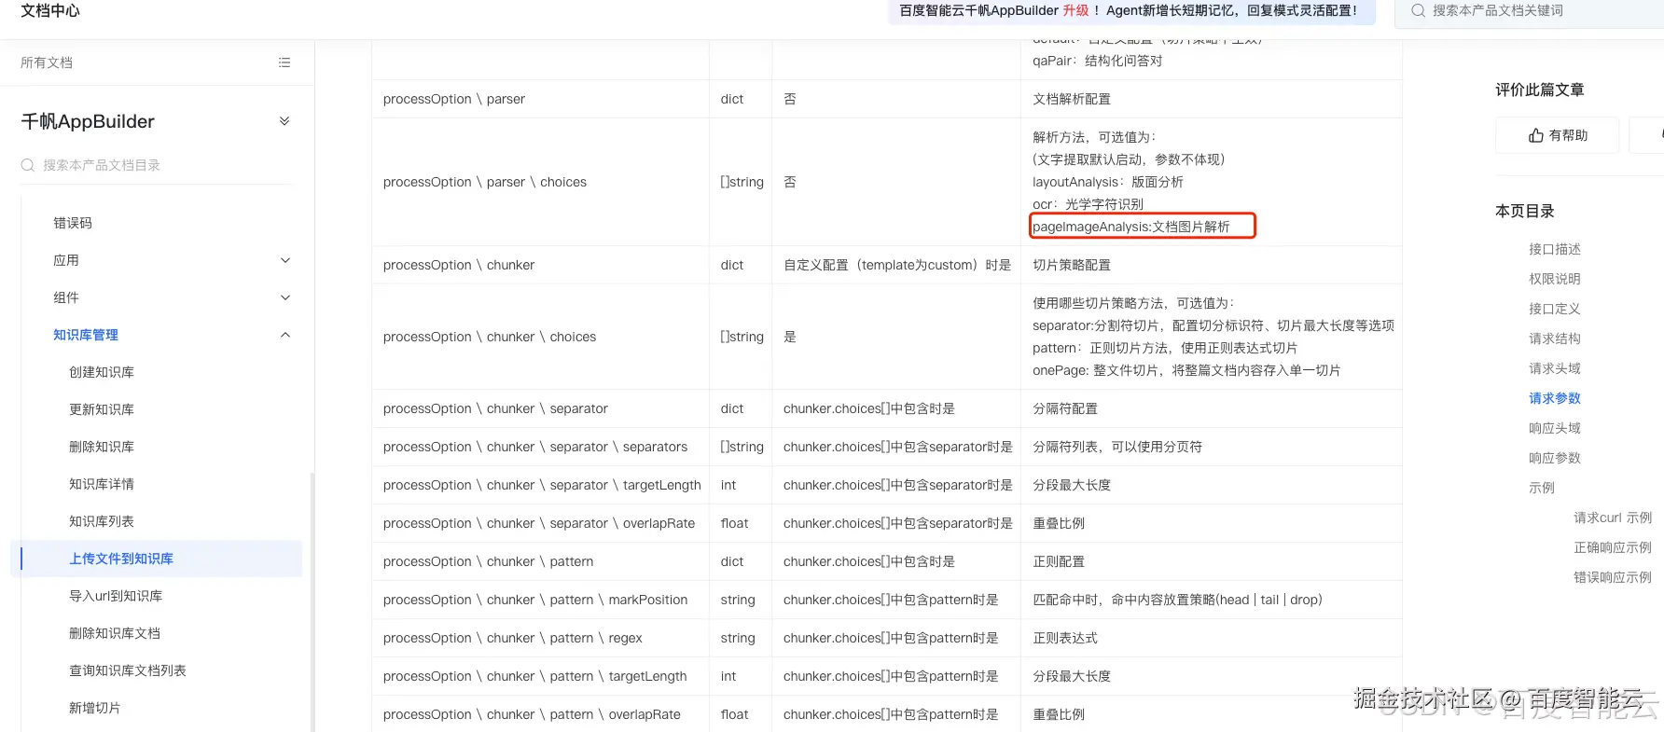
Task: Click the 切片策略配置 description cell
Action: pyautogui.click(x=1212, y=265)
